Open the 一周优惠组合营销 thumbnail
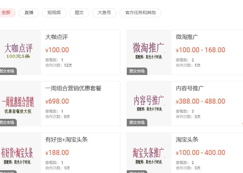 pos(20,104)
